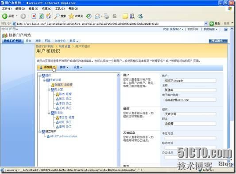
Task: Click the page vertical scrollbar up arrow
Action: pyautogui.click(x=232, y=29)
